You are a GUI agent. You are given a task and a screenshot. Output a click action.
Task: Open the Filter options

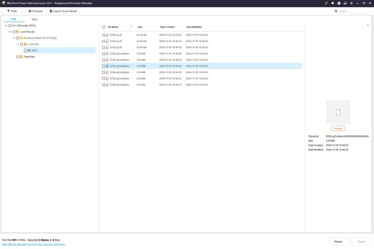(x=12, y=11)
